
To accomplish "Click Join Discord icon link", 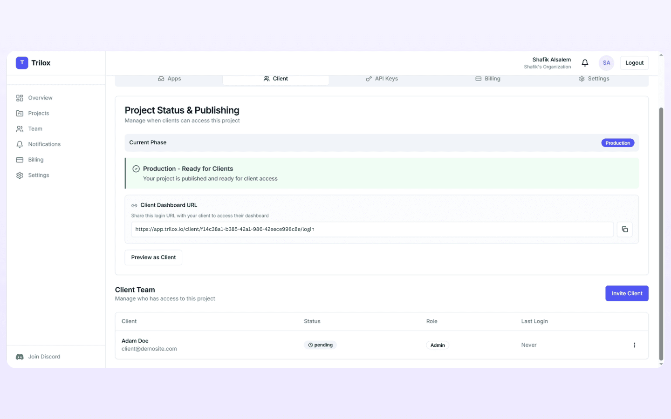I will point(20,357).
